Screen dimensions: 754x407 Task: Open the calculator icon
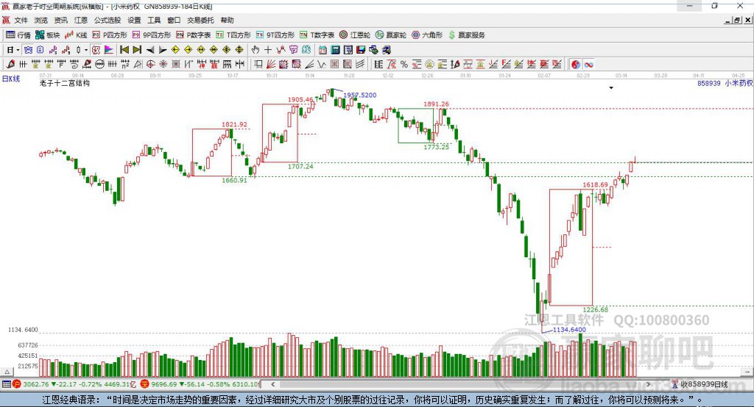point(335,50)
